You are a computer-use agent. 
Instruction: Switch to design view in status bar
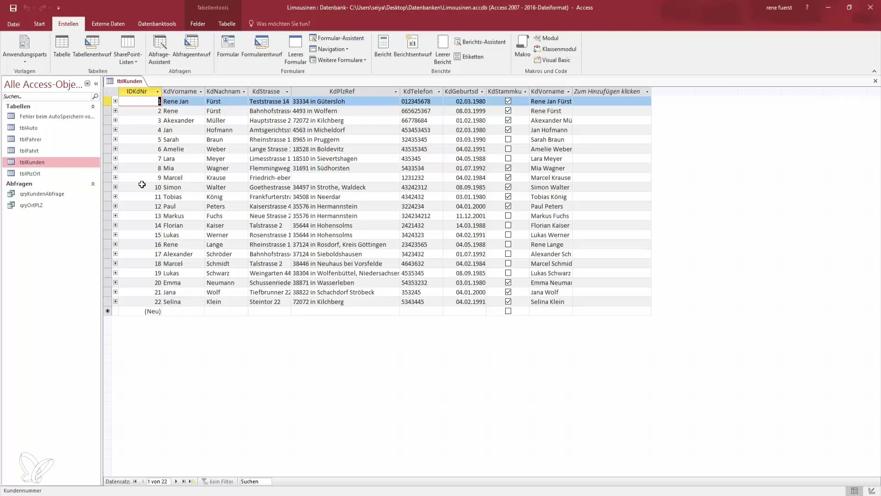pyautogui.click(x=871, y=491)
